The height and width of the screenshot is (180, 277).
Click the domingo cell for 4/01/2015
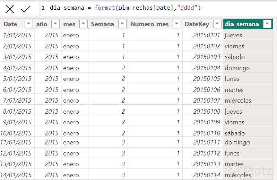(x=237, y=68)
